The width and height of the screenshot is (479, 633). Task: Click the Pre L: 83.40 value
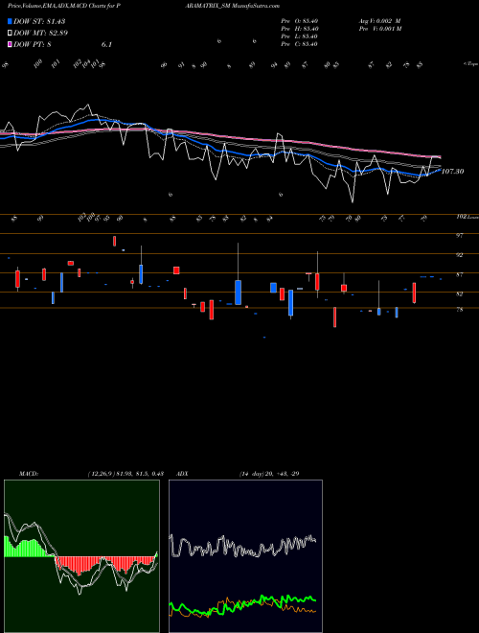[x=299, y=36]
